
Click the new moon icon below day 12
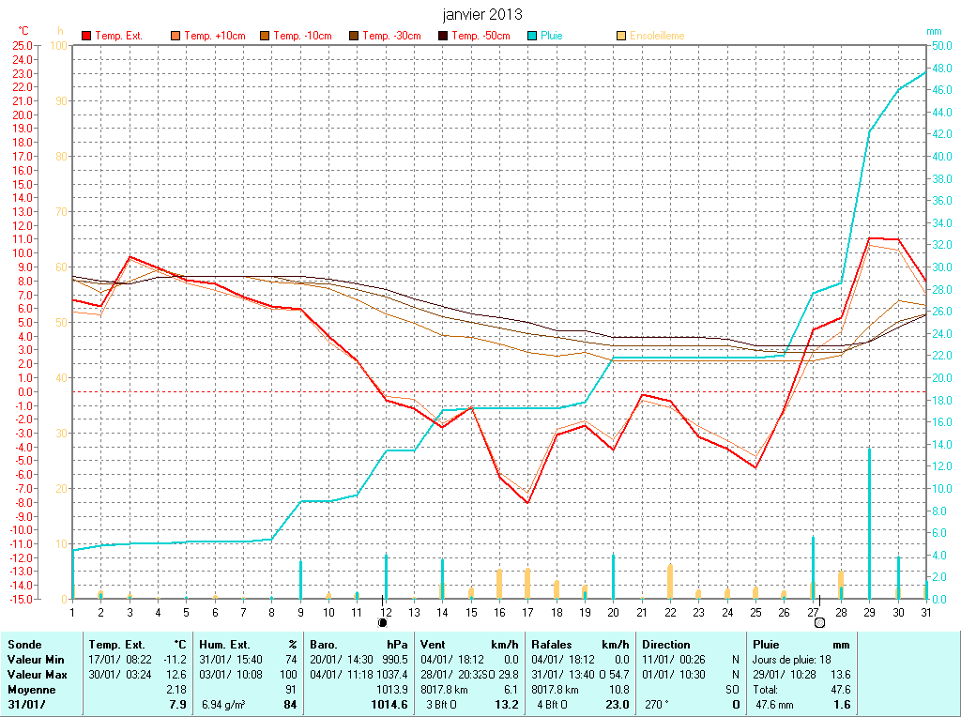[x=383, y=622]
